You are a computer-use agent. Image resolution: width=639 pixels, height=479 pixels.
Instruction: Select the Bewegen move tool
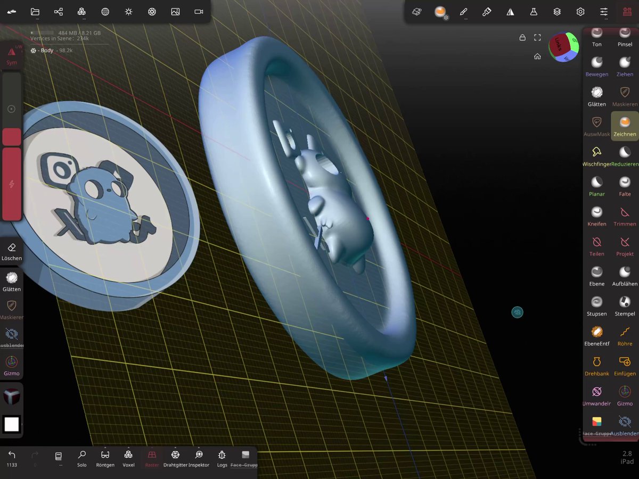pyautogui.click(x=597, y=67)
